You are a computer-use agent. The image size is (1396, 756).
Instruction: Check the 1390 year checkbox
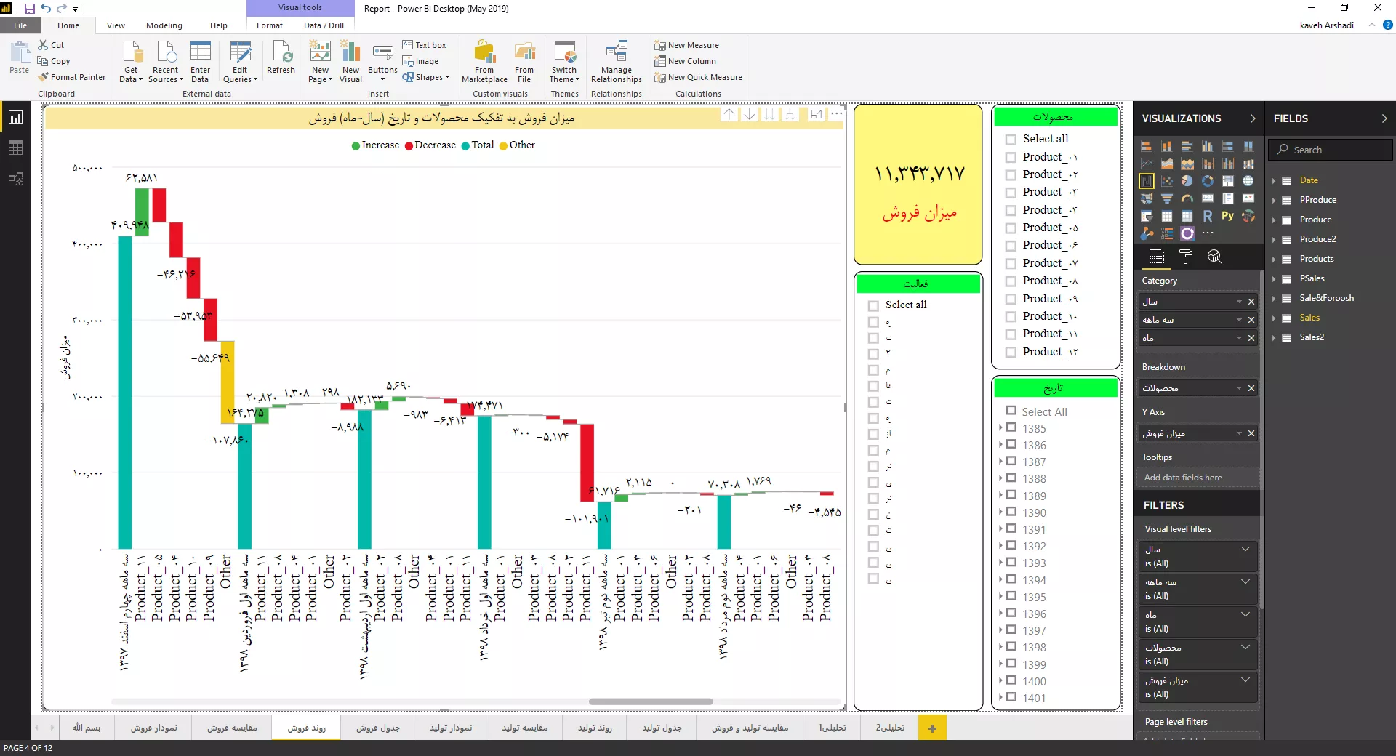[1011, 512]
